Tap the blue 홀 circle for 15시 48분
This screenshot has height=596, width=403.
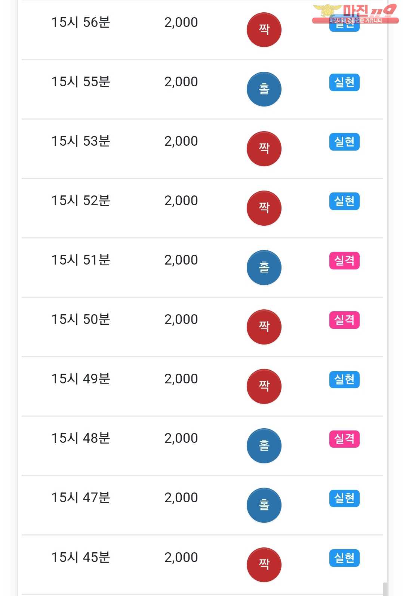click(x=264, y=445)
